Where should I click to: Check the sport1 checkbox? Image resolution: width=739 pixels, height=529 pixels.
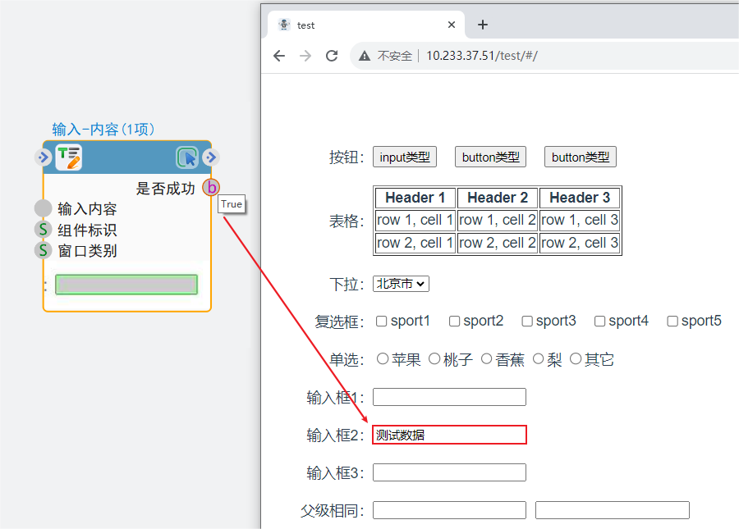click(382, 322)
